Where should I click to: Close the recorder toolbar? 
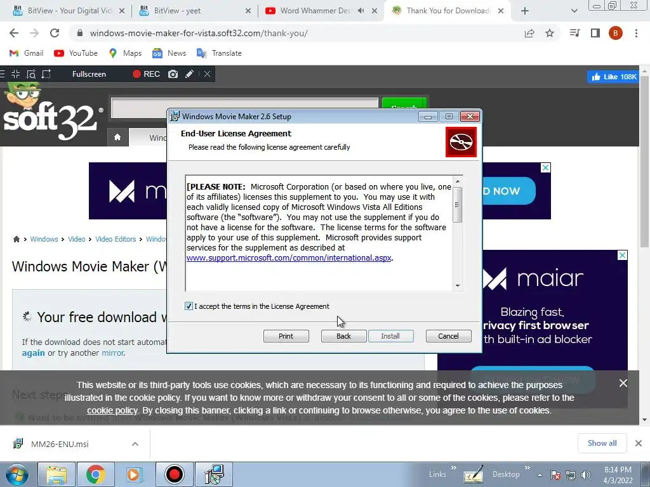(x=208, y=74)
